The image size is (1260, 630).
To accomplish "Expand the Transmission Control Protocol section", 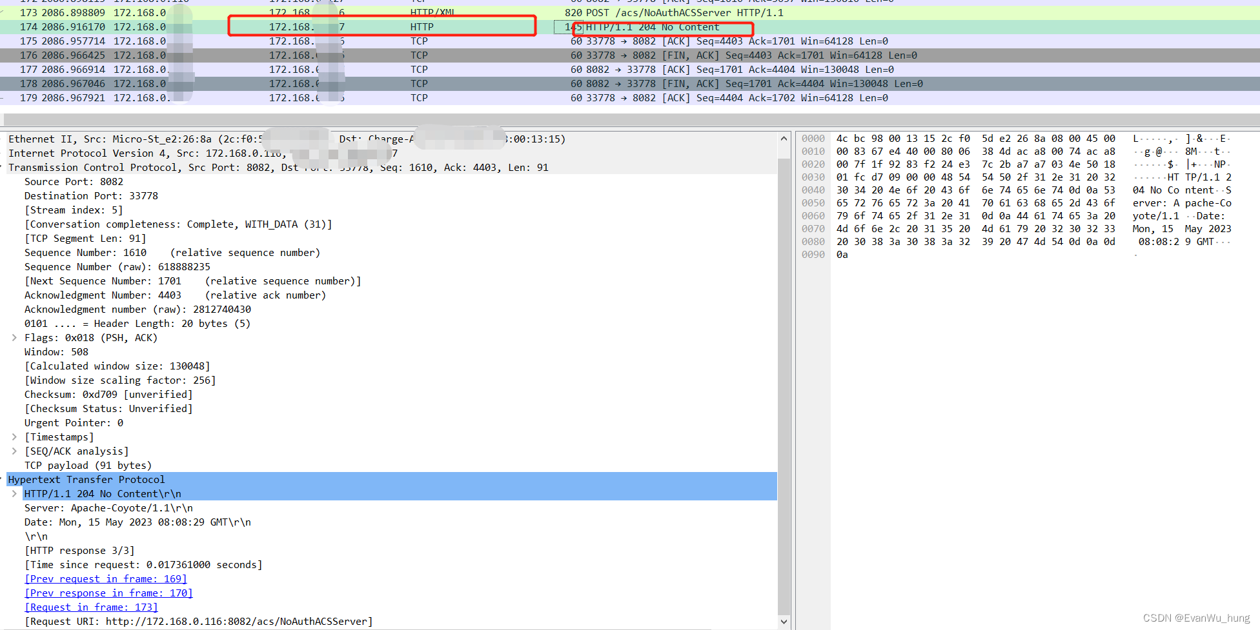I will tap(3, 167).
